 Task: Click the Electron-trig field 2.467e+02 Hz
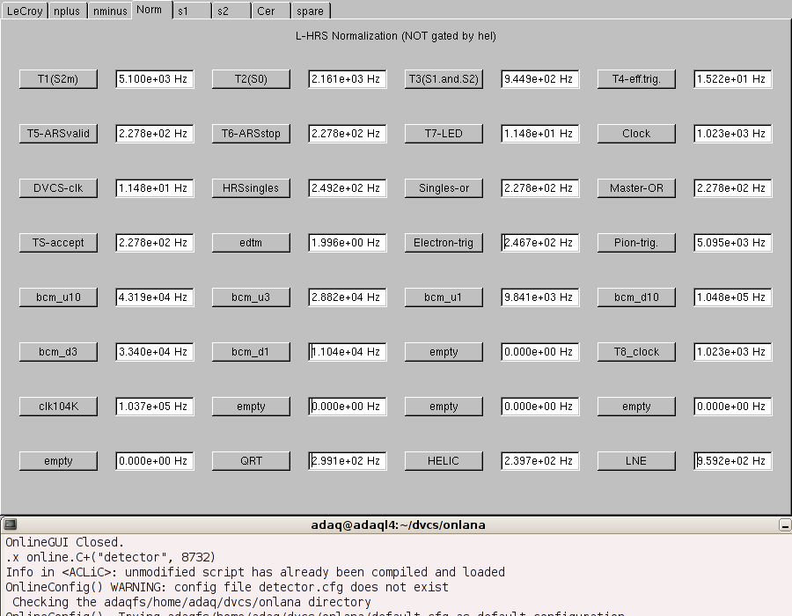(540, 243)
